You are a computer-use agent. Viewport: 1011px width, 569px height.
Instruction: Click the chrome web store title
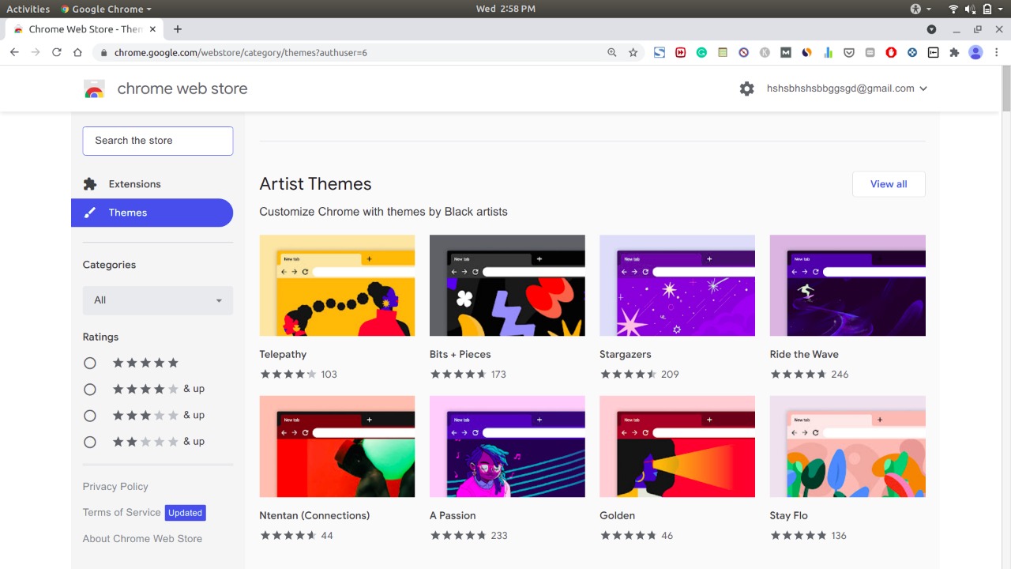pyautogui.click(x=182, y=89)
